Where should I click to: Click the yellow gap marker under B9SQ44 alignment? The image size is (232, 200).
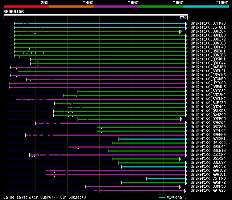pyautogui.click(x=78, y=148)
